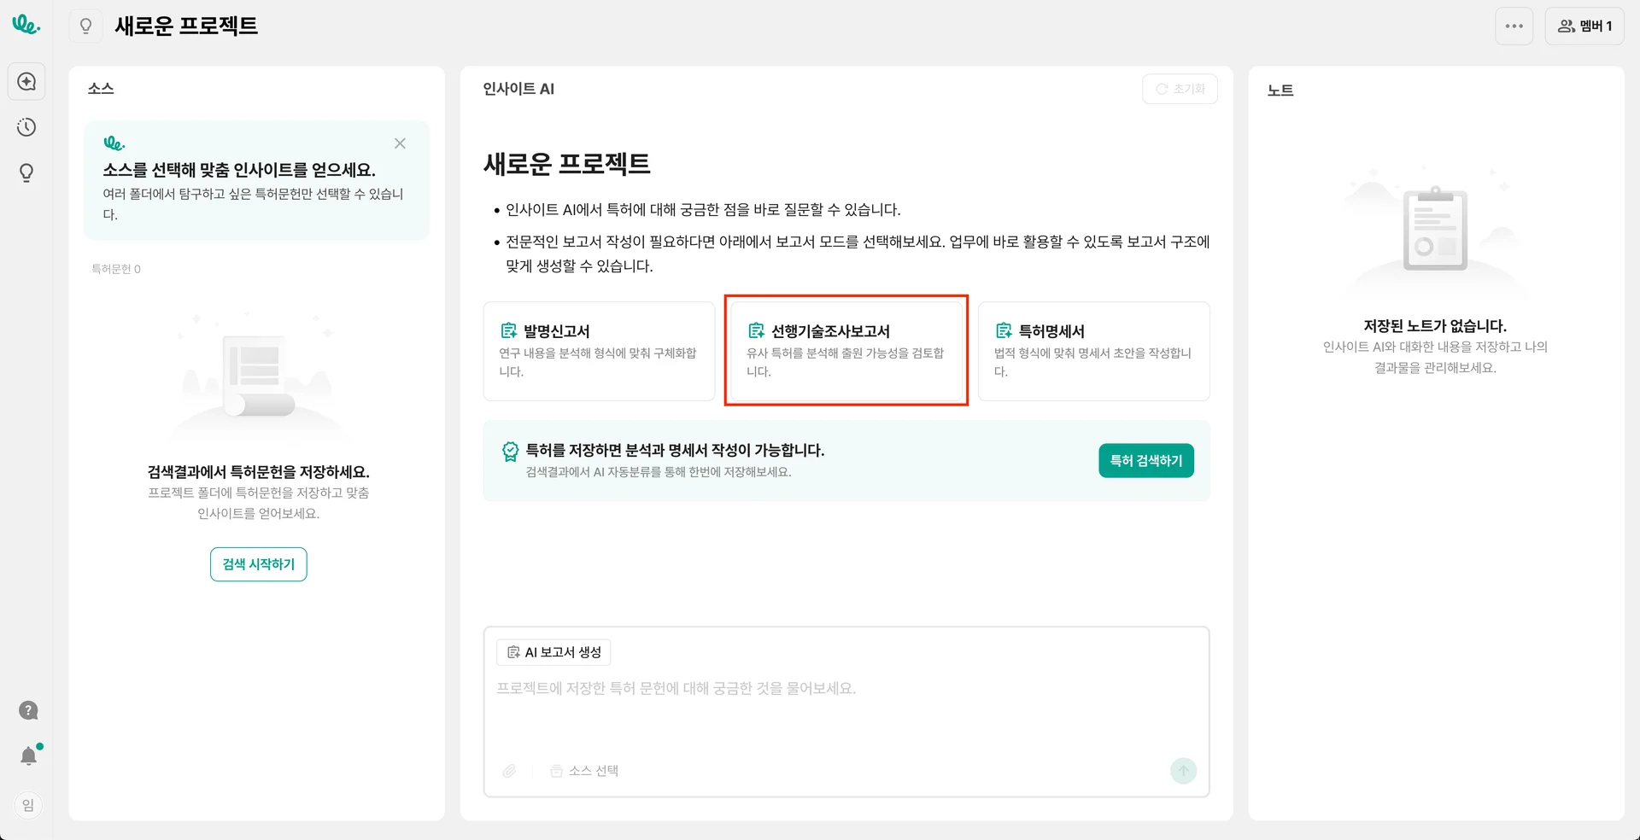Open new search icon in sidebar
Screen dimensions: 1640x840
point(26,82)
